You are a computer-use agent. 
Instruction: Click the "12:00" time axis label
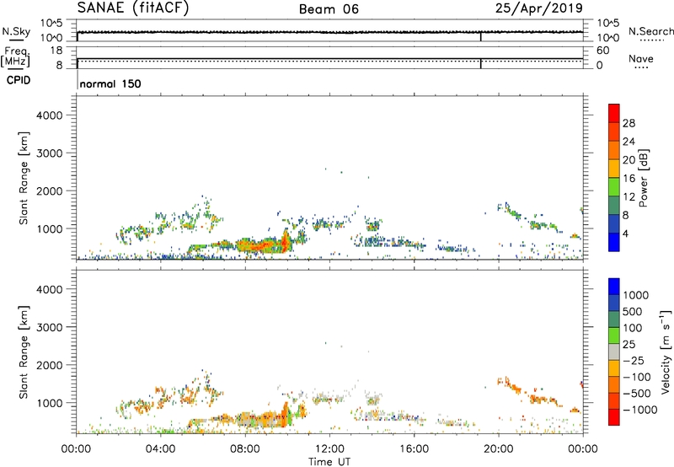coord(329,449)
